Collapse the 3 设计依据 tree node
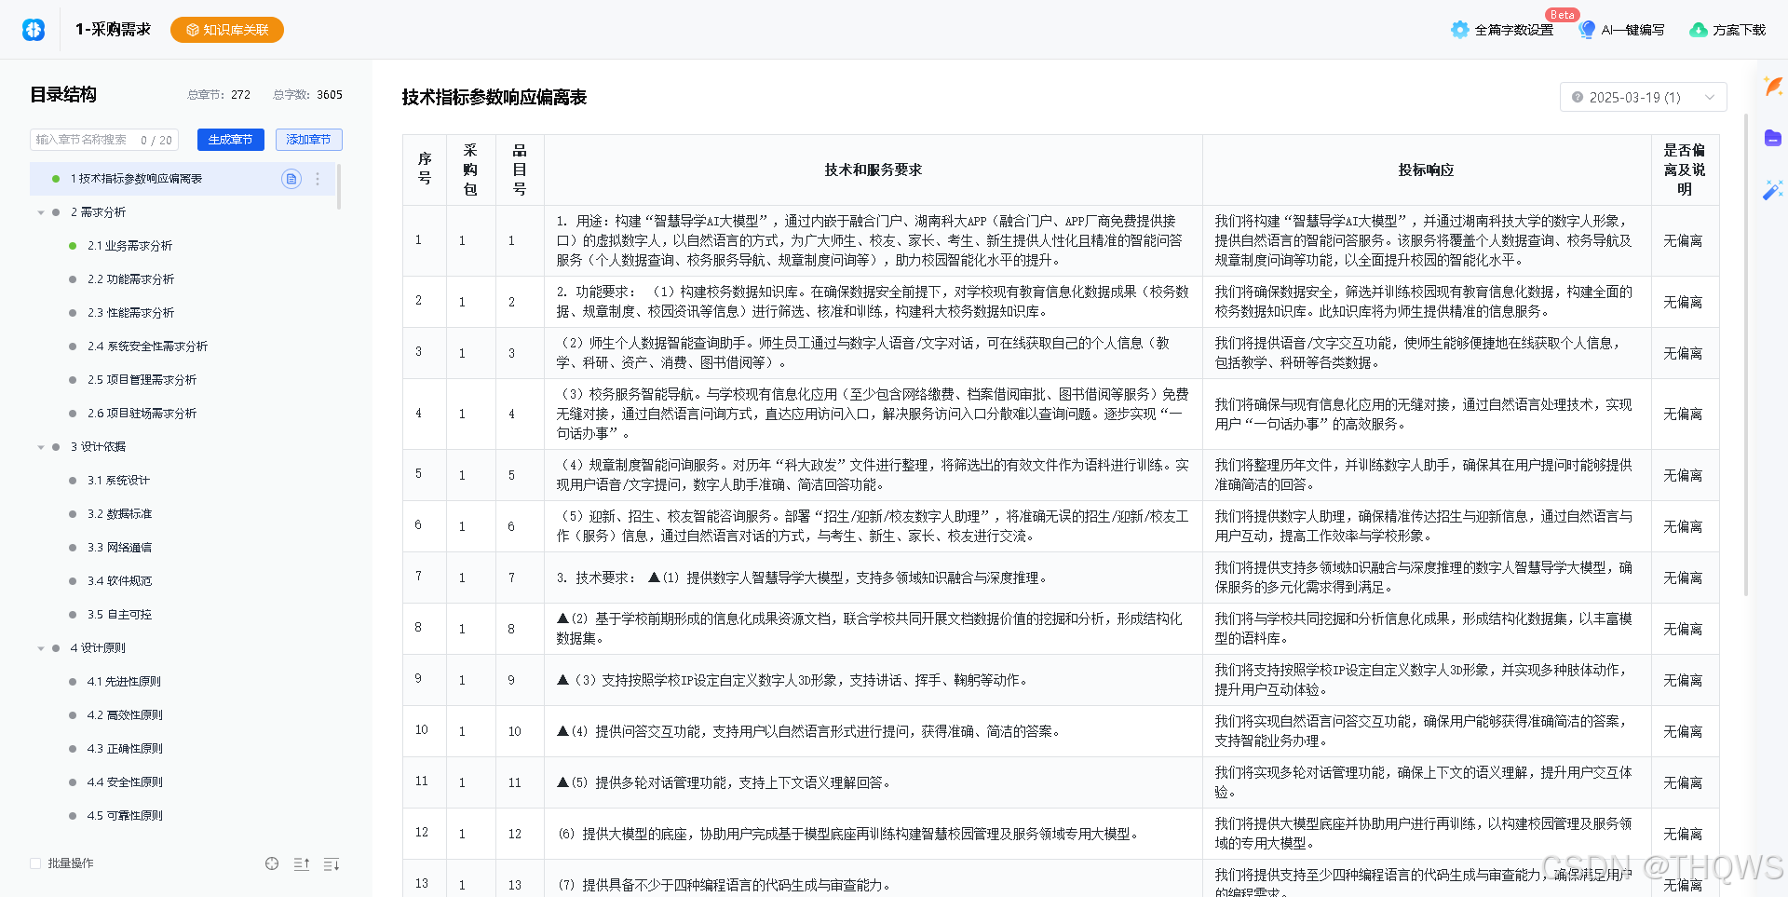The image size is (1788, 897). (41, 447)
